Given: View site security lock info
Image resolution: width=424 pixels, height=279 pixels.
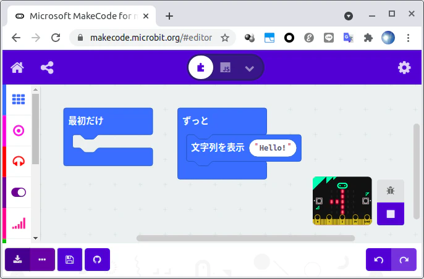Looking at the screenshot, I should 80,38.
